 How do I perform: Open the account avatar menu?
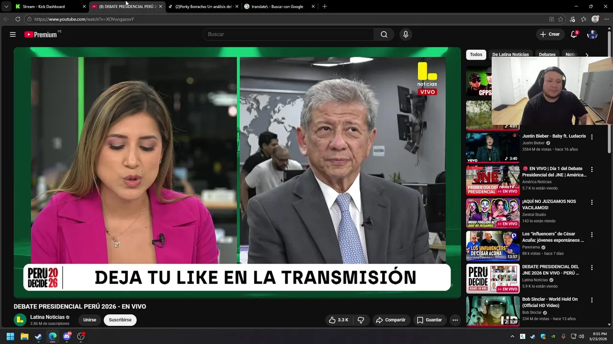592,34
